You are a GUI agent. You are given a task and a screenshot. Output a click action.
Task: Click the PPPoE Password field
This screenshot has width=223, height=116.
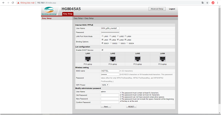click(110, 32)
